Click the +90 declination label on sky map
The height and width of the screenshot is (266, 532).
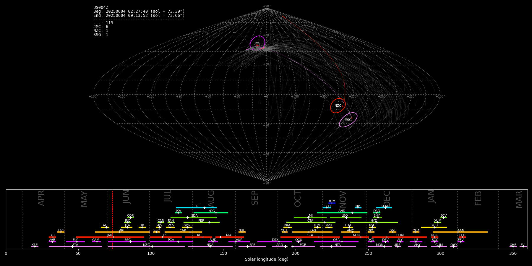(267, 7)
